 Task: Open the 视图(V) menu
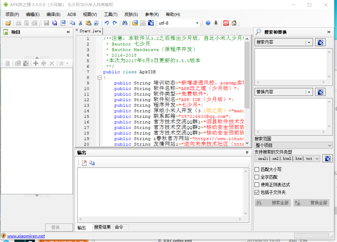(x=90, y=14)
